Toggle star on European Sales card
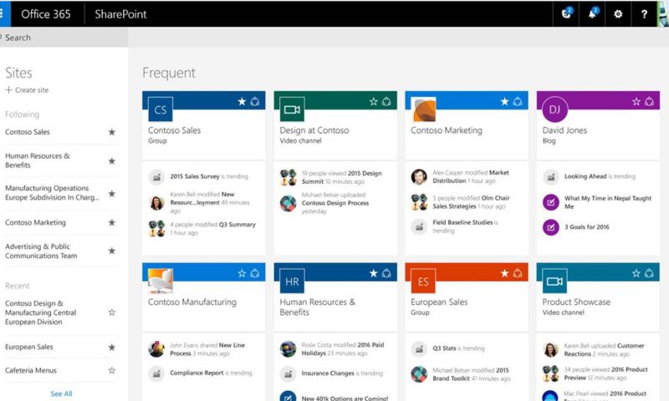This screenshot has width=669, height=401. coord(505,273)
